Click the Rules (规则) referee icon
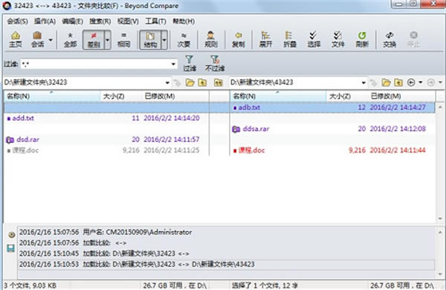 coord(211,39)
